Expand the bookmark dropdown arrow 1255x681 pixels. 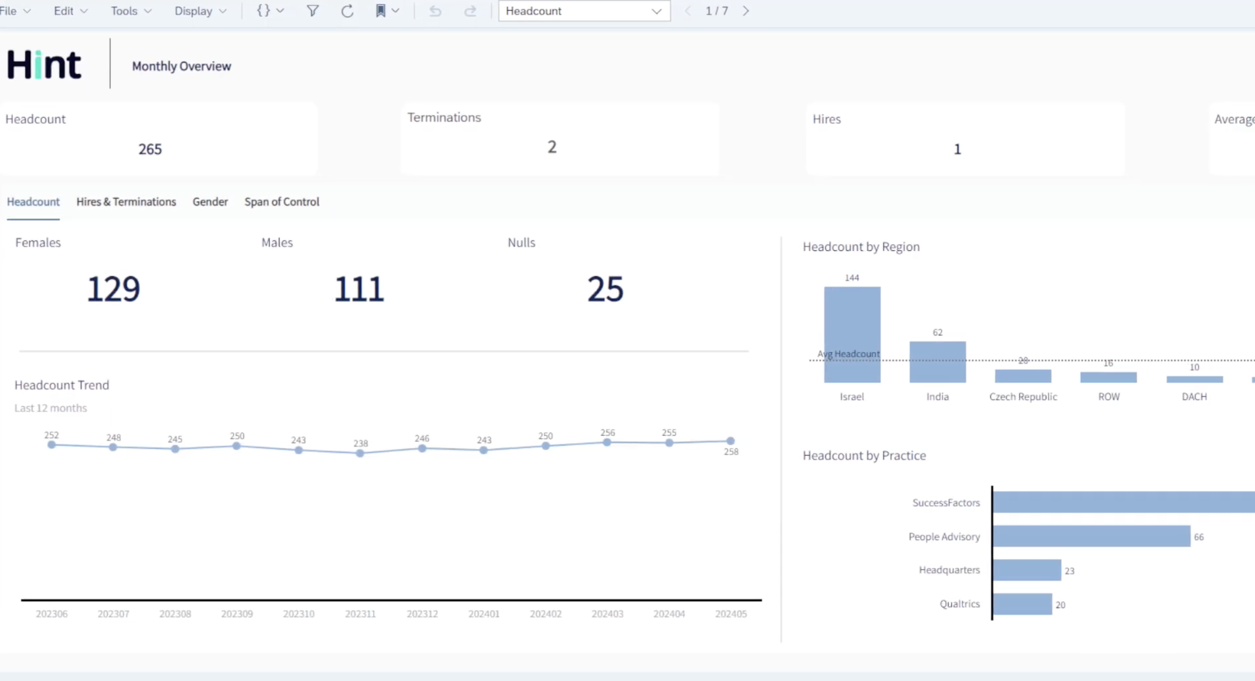[x=395, y=11]
